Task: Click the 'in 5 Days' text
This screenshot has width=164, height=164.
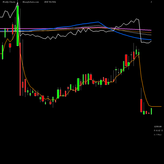Action: 158,134
